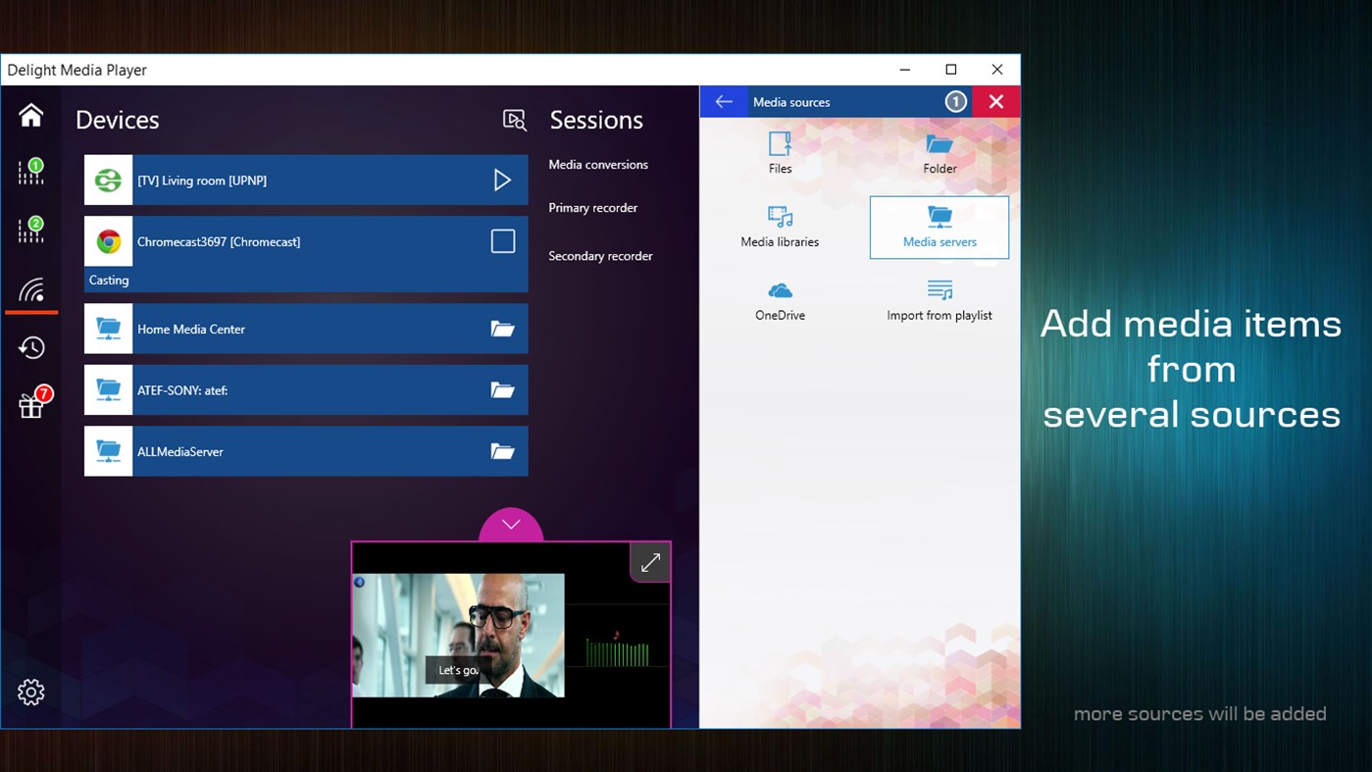Add media from the Files source

coord(779,152)
